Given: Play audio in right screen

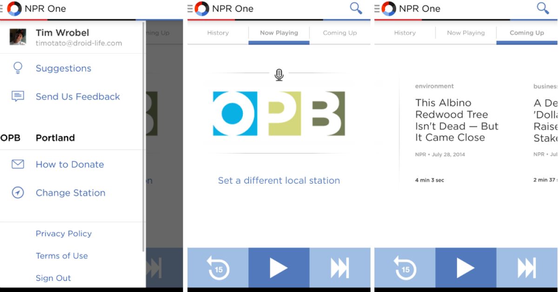Looking at the screenshot, I should 466,268.
